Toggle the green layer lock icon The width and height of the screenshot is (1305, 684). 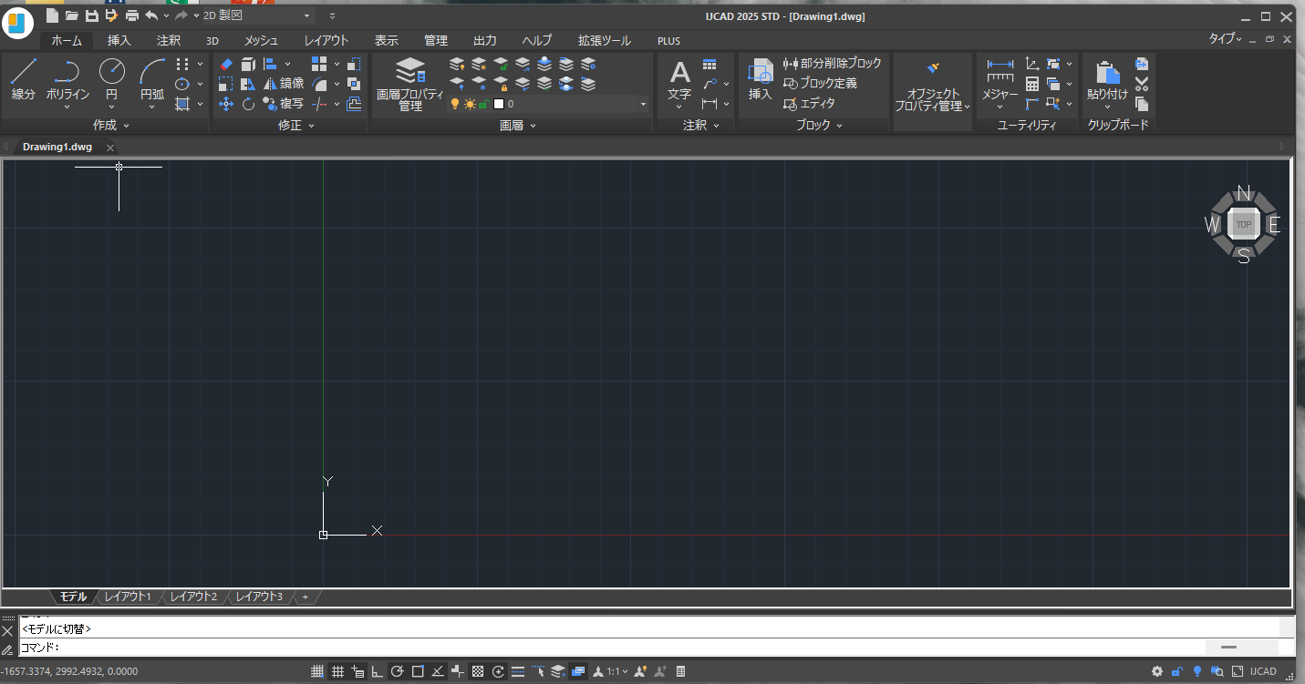483,104
